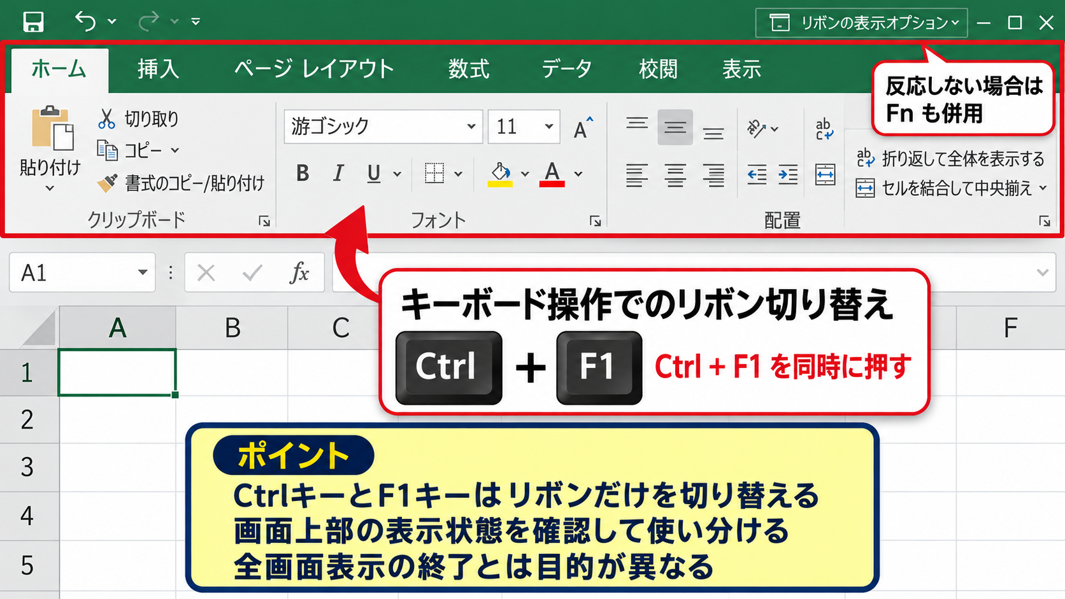Click the text orientation icon
The image size is (1065, 599).
coord(756,129)
